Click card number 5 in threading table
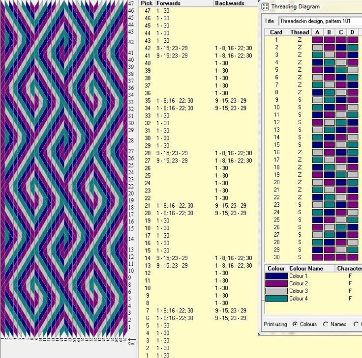The width and height of the screenshot is (362, 358). pyautogui.click(x=276, y=70)
